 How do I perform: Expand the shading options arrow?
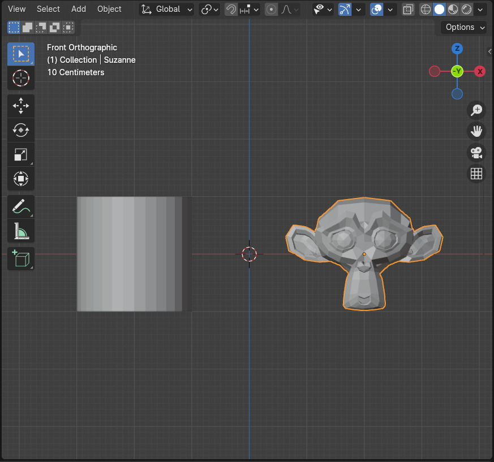[480, 10]
